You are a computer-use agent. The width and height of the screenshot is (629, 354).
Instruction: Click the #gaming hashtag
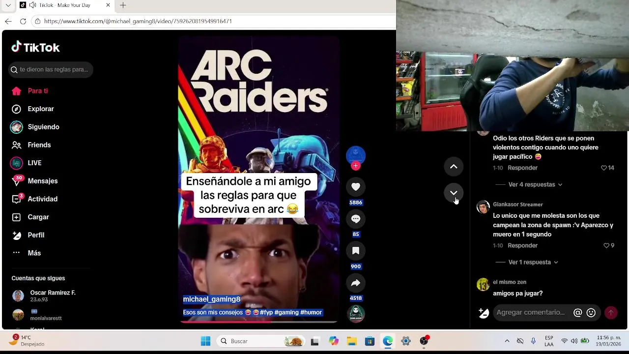pos(286,313)
